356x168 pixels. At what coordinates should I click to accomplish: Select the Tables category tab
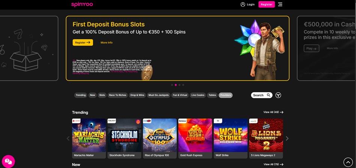pos(212,95)
